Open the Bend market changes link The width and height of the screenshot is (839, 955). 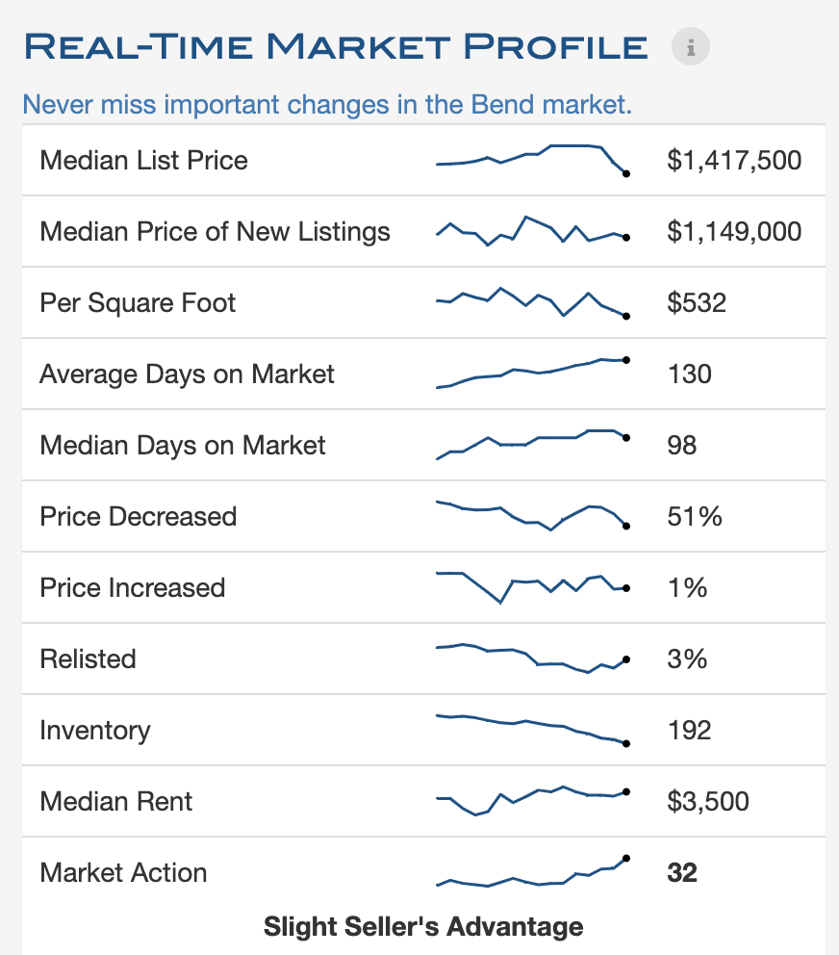[x=327, y=104]
